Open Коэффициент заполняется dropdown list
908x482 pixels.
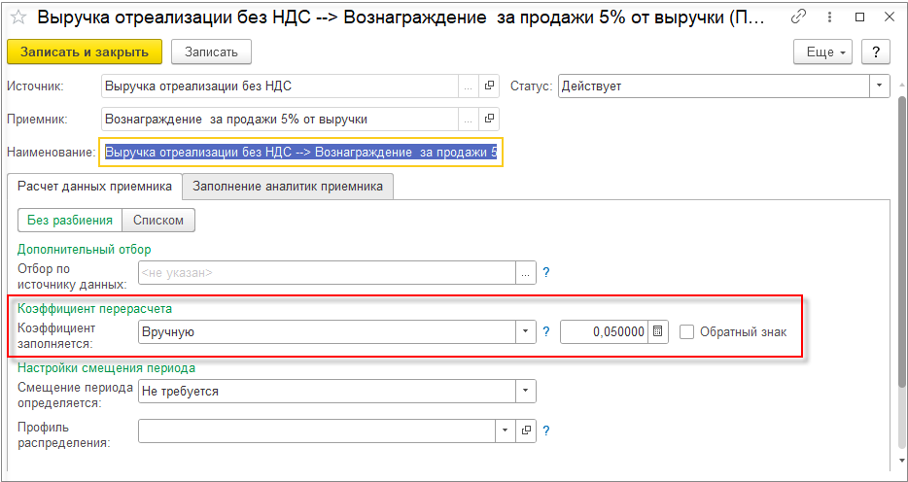[x=526, y=331]
